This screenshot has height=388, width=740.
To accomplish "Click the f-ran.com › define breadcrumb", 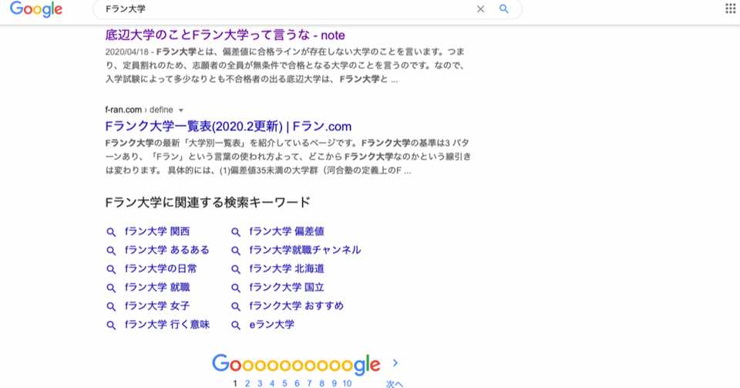I will click(140, 110).
